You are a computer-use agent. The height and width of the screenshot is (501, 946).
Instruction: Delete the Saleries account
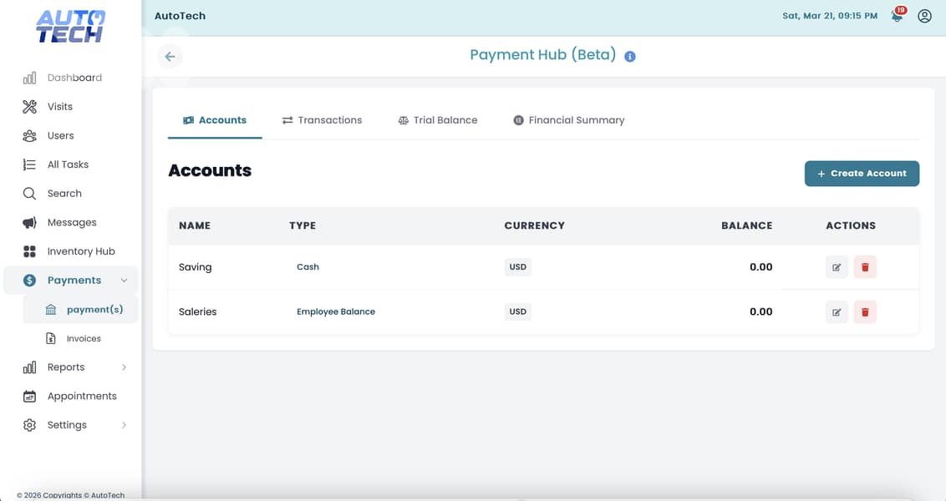pyautogui.click(x=865, y=311)
